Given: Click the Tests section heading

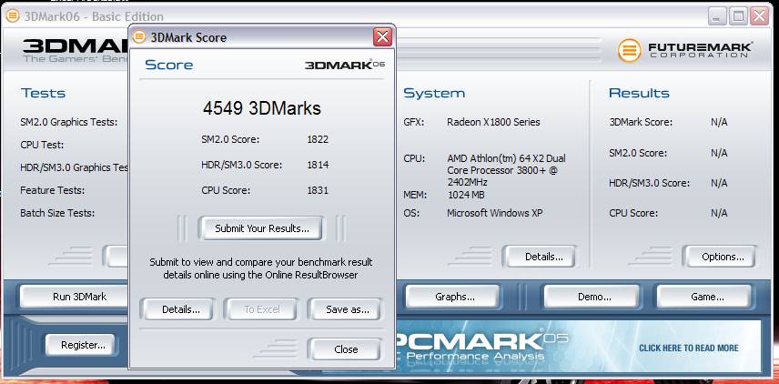Looking at the screenshot, I should 43,93.
